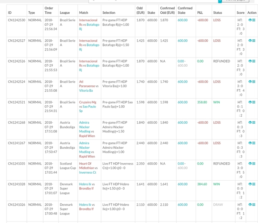Click eye icon in order CN1241267 row
The image size is (258, 223).
[x=250, y=143]
